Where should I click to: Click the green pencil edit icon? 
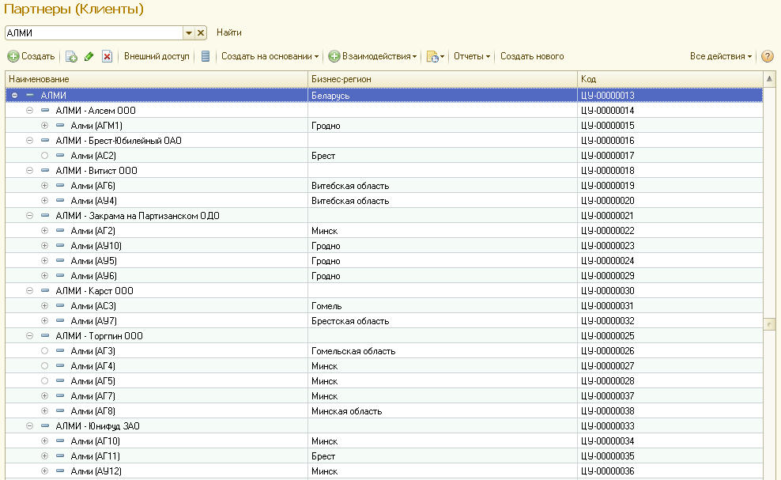coord(89,57)
